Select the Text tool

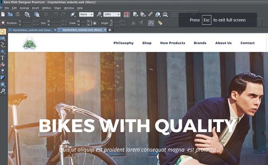click(3, 58)
